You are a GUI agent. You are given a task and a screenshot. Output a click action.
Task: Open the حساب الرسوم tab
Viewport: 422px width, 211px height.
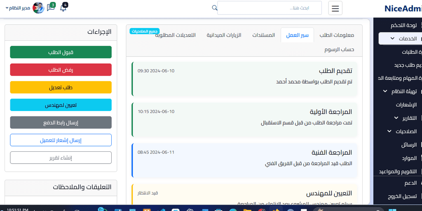(x=339, y=49)
